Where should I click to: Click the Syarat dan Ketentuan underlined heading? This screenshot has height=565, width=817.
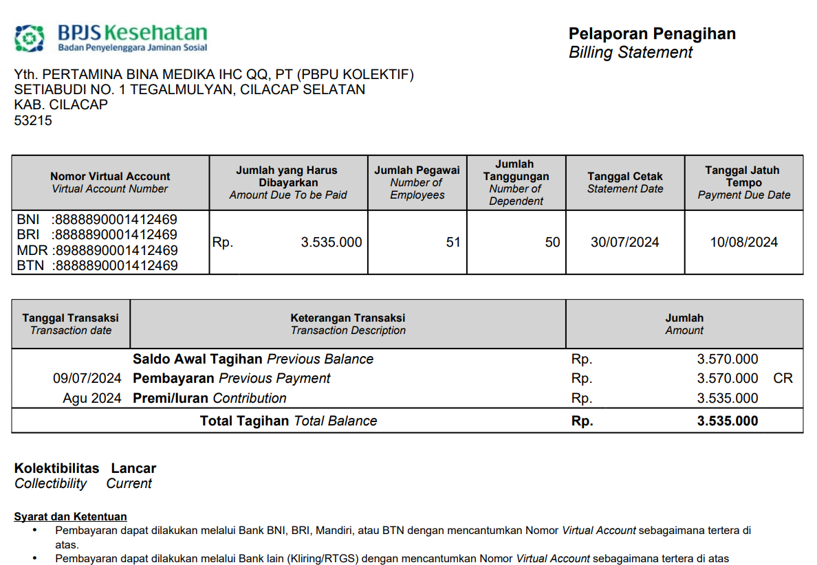click(x=70, y=517)
